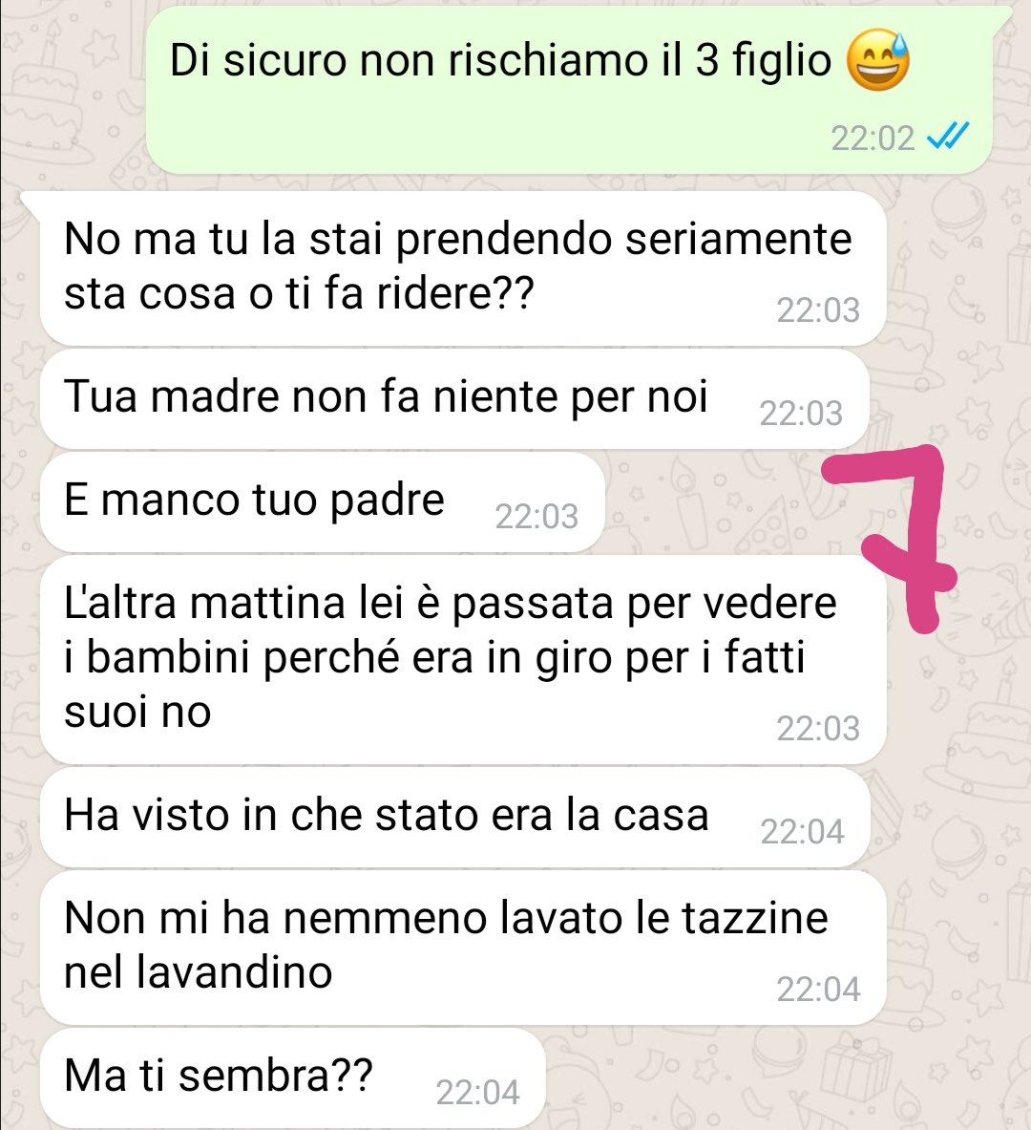Select the 'E manco tuo padre' message
1031x1130 pixels.
[x=322, y=502]
